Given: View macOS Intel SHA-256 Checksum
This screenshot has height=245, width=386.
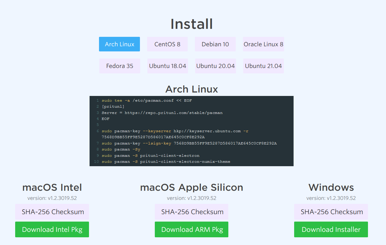Looking at the screenshot, I should (52, 212).
